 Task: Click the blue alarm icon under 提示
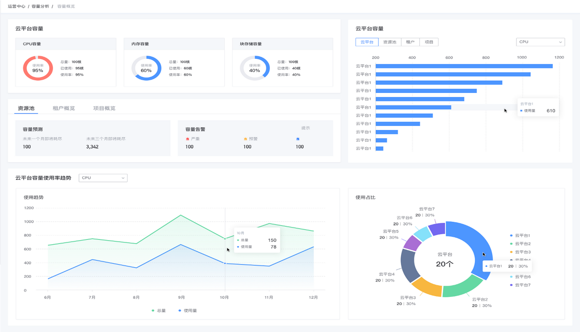[298, 139]
